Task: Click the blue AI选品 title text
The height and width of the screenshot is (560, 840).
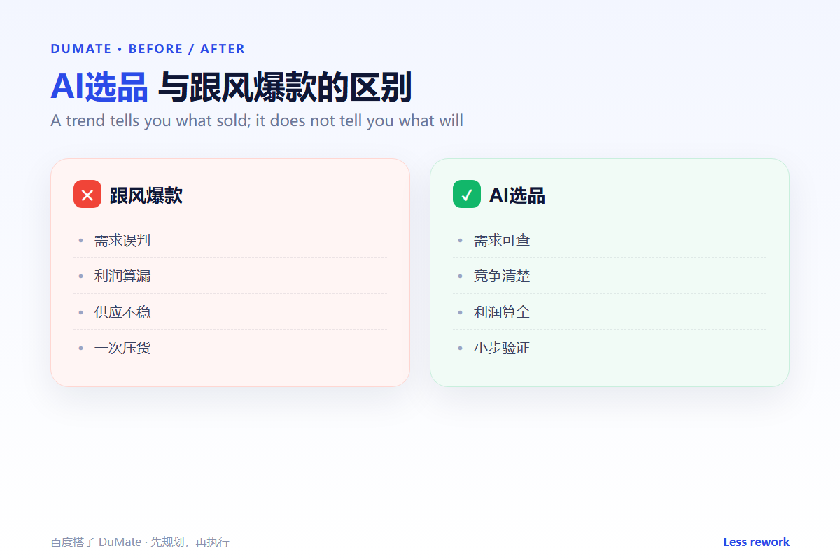Action: coord(99,87)
